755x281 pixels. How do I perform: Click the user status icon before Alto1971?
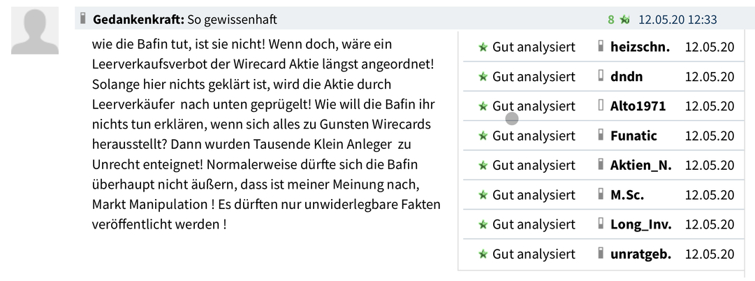600,106
